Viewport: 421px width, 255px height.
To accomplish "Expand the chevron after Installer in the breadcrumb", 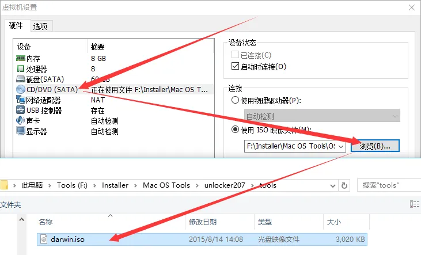I will click(x=135, y=185).
